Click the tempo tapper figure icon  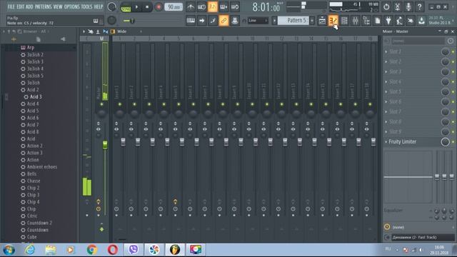tap(400, 21)
